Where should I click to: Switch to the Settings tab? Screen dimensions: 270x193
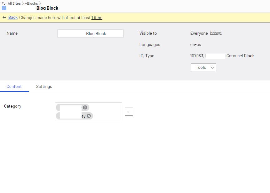[44, 86]
